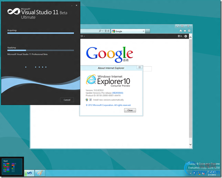This screenshot has width=222, height=178.
Task: Open Google options gear in black bar
Action: coord(186,36)
